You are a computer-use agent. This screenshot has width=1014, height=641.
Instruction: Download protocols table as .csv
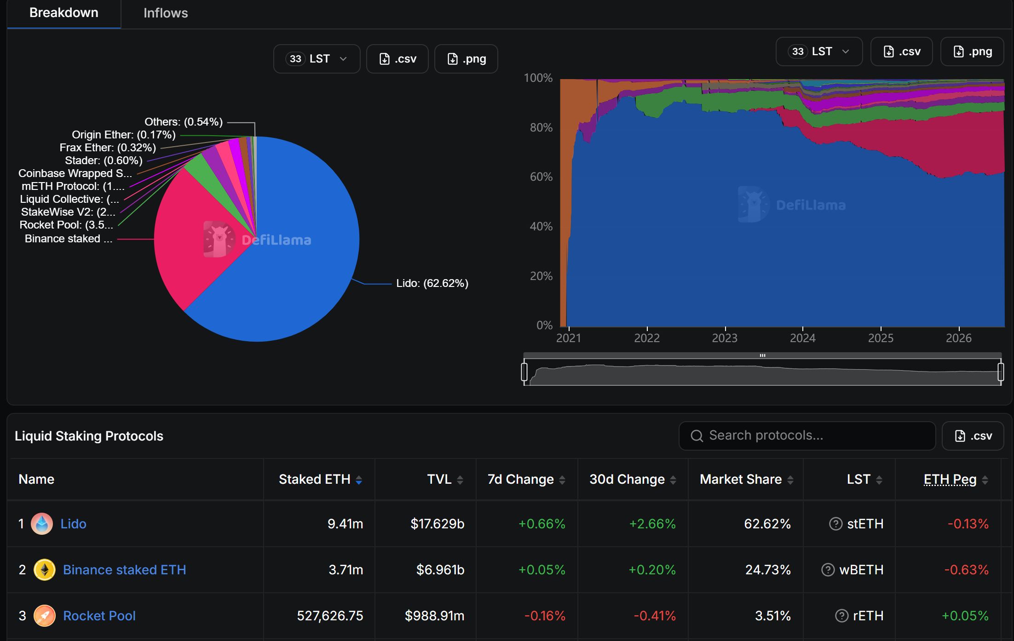pyautogui.click(x=973, y=435)
